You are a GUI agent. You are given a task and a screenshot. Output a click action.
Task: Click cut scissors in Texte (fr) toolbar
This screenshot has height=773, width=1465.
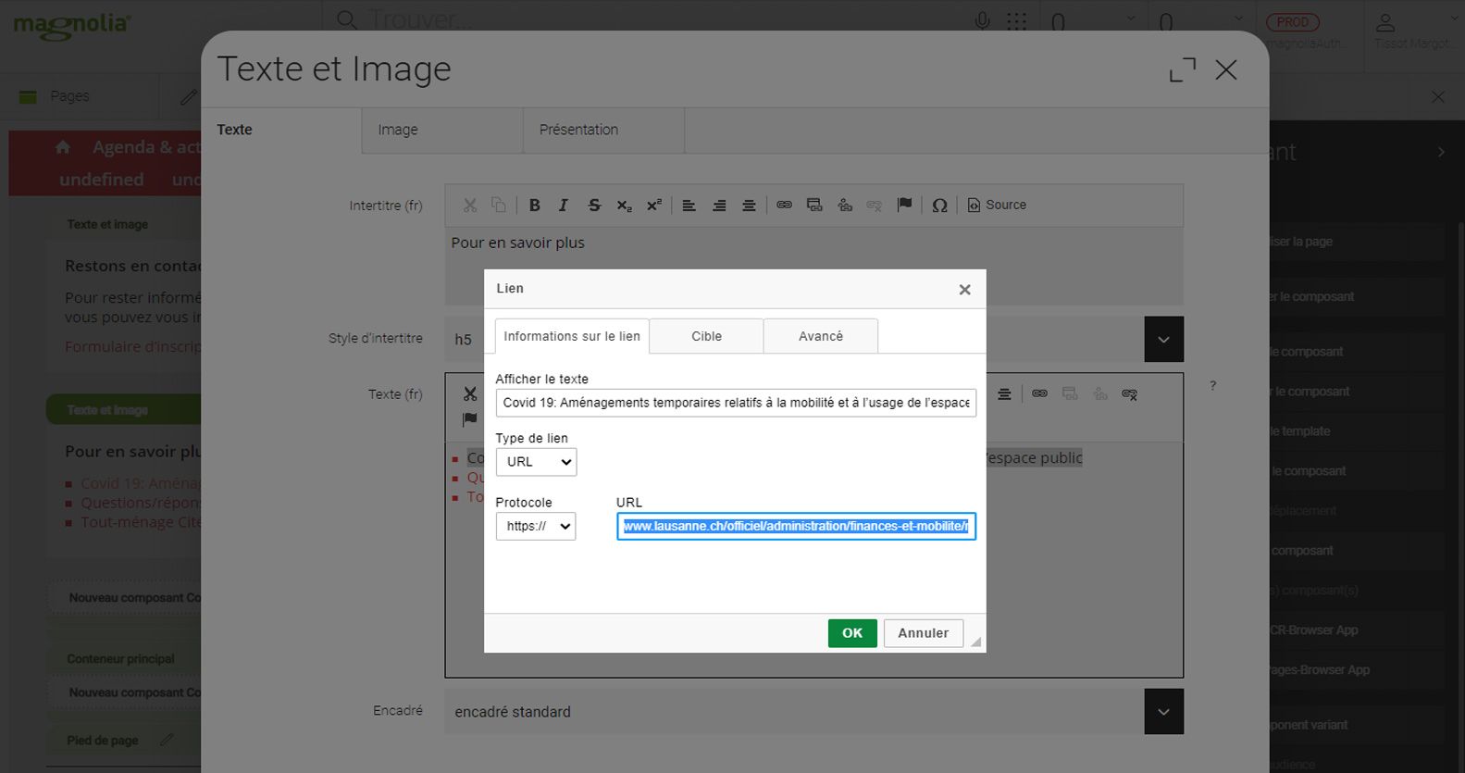click(470, 394)
